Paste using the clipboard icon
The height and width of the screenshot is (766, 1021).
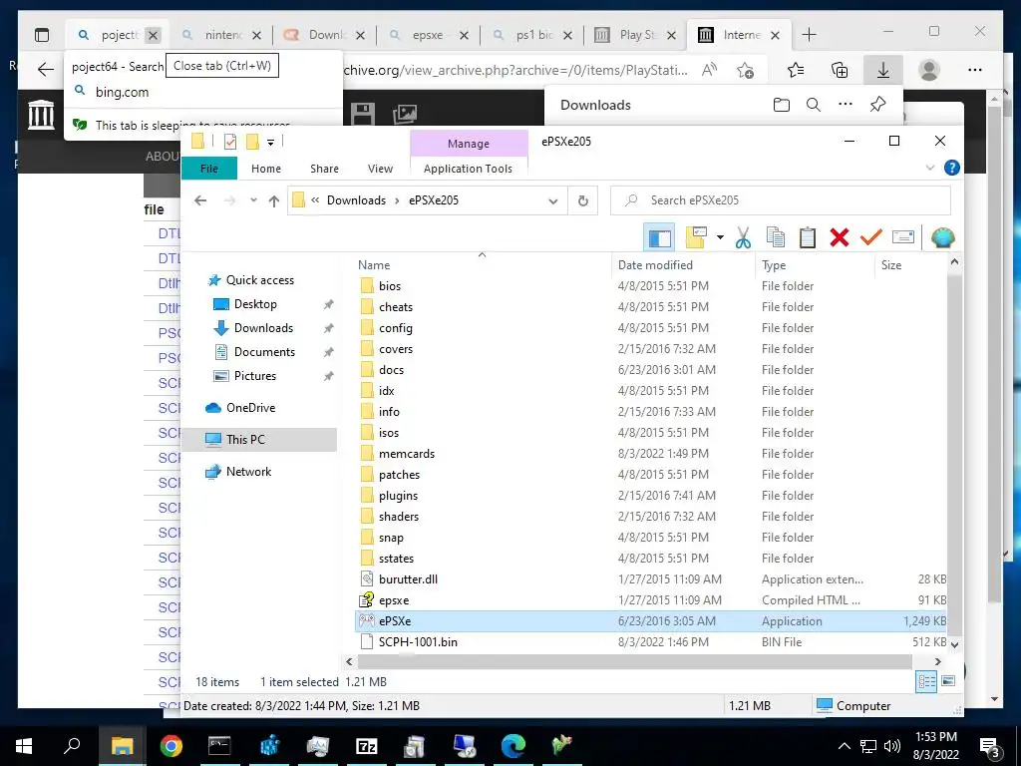click(x=808, y=237)
